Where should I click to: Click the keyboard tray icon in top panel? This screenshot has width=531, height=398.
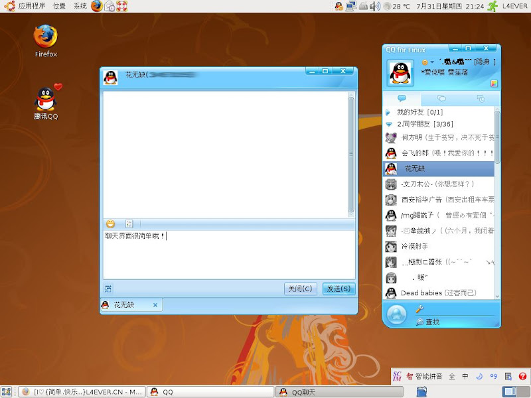point(363,6)
